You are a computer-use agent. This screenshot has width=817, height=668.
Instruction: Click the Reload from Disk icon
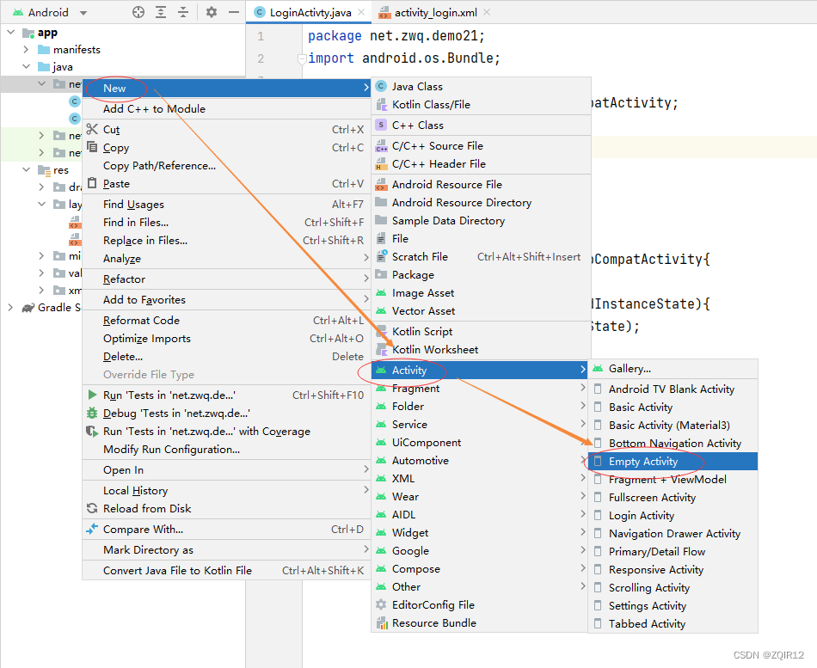pyautogui.click(x=92, y=508)
